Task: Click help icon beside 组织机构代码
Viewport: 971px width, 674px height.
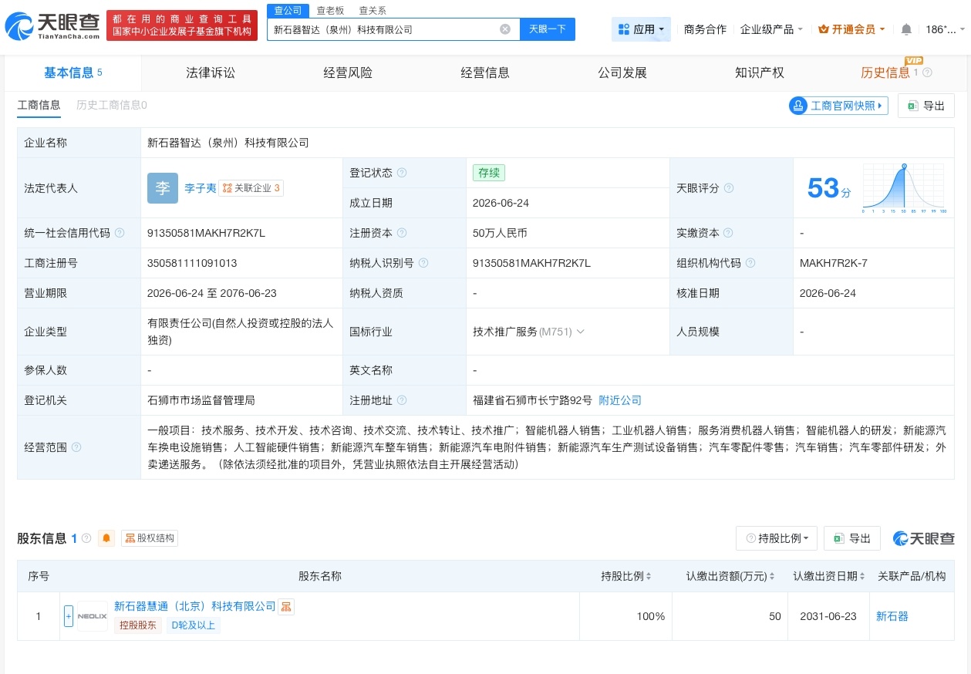Action: click(x=750, y=263)
